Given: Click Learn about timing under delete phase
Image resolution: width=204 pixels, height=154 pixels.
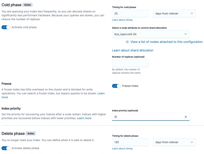Looking at the screenshot, I should pos(122,149).
